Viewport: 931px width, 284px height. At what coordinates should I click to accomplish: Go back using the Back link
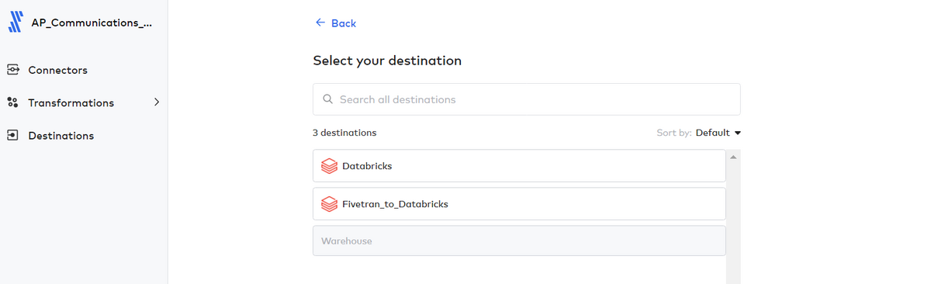tap(336, 23)
